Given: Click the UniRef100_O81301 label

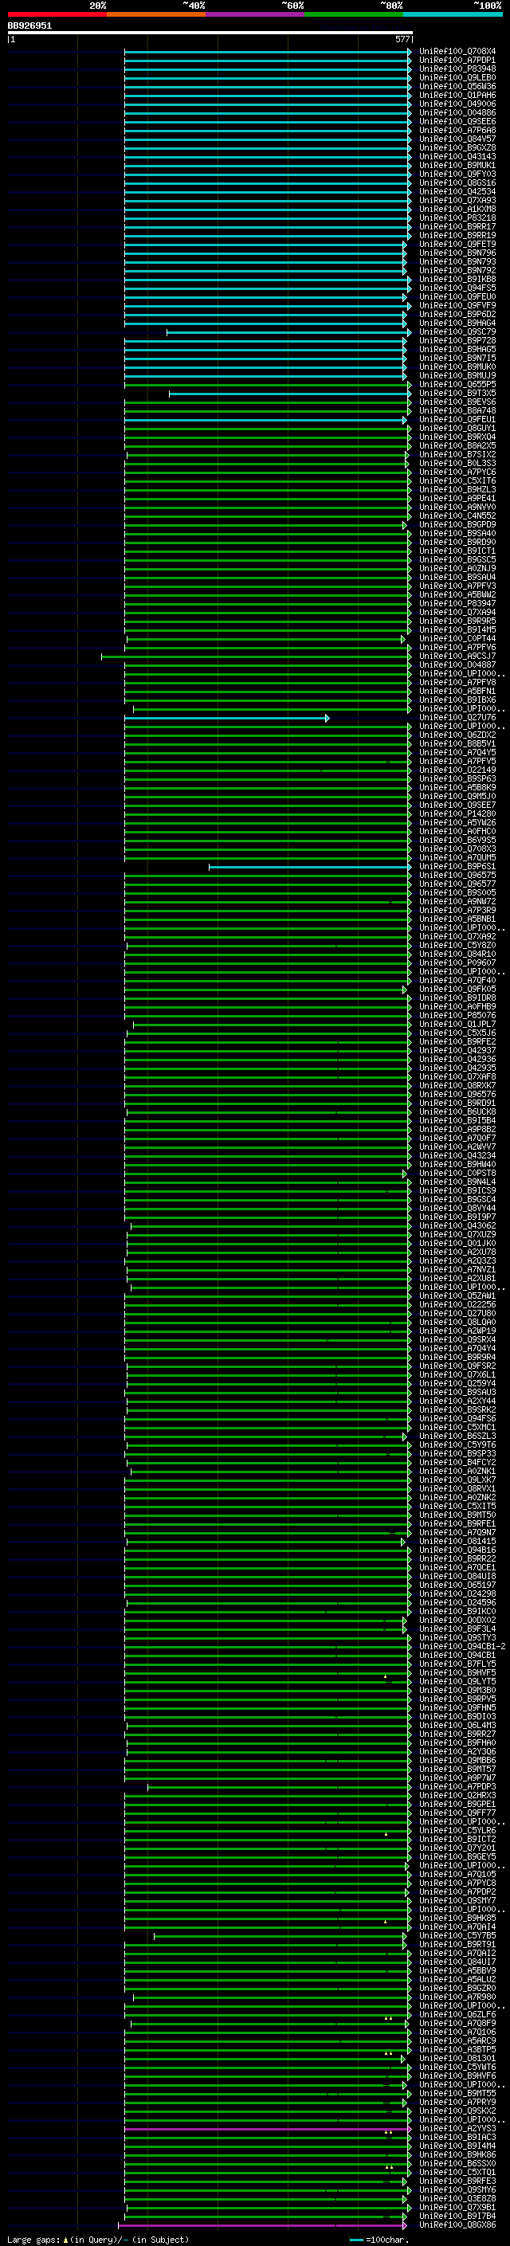Looking at the screenshot, I should (457, 2059).
